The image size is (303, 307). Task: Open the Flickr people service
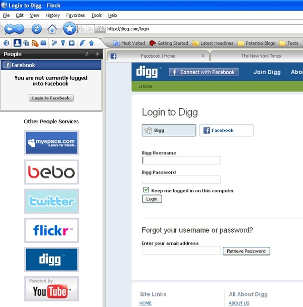coord(52,230)
